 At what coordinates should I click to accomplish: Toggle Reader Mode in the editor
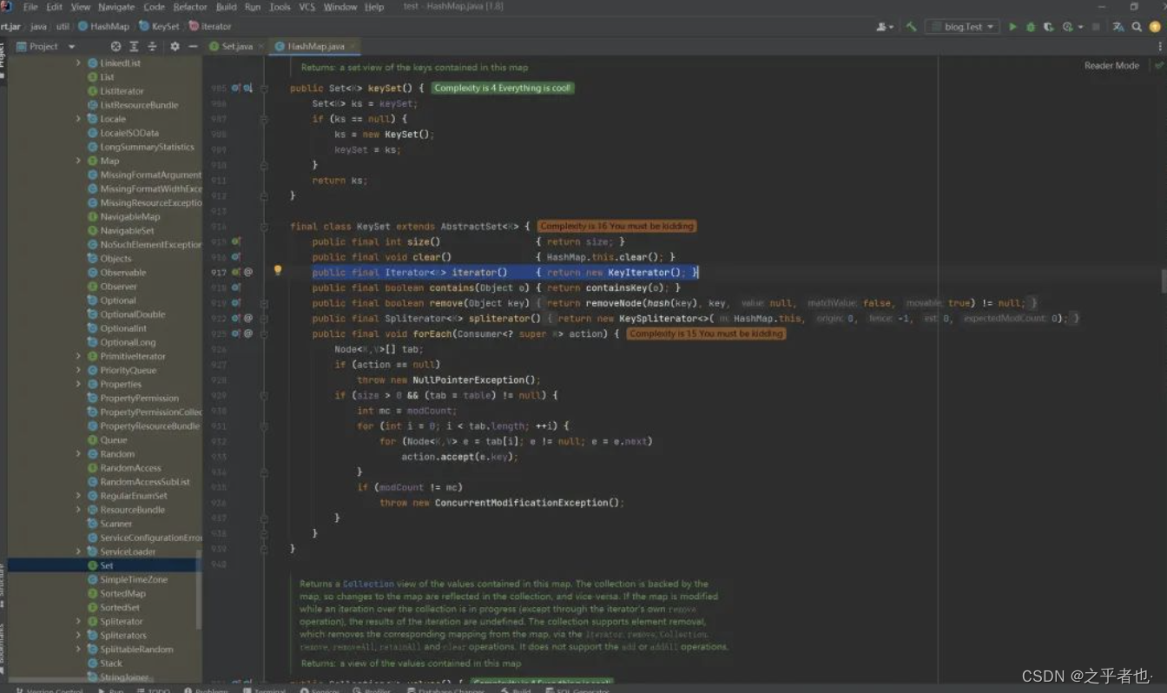pos(1111,65)
